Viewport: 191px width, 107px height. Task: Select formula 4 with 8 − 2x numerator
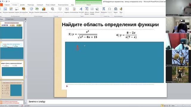tap(126, 35)
